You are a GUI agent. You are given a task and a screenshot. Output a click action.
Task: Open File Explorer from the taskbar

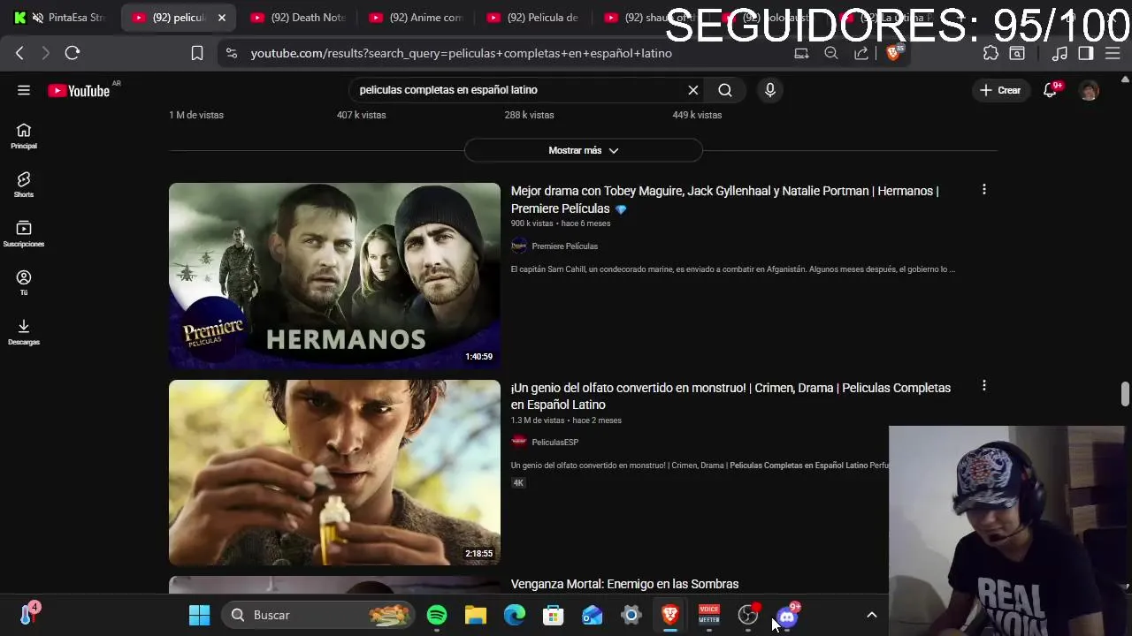coord(476,615)
